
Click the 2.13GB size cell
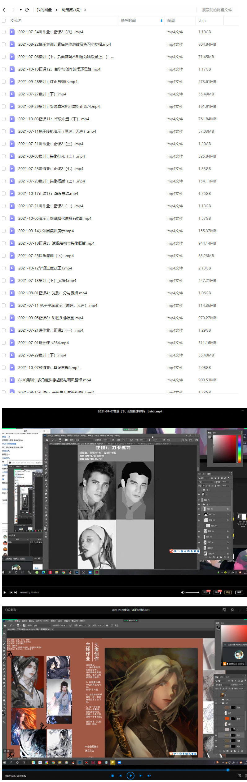205,268
